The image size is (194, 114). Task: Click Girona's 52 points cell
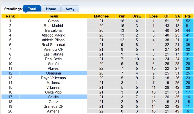(188, 21)
